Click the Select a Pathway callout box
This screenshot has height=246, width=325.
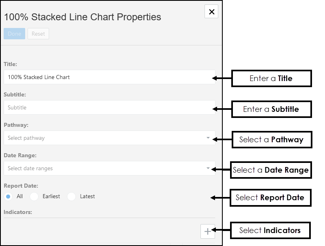point(271,140)
